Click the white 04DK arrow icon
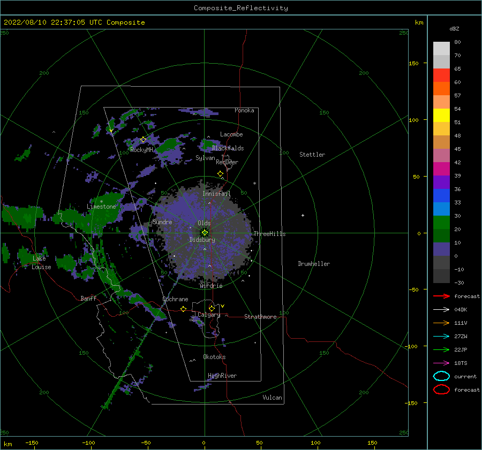Image resolution: width=482 pixels, height=450 pixels. pos(441,310)
